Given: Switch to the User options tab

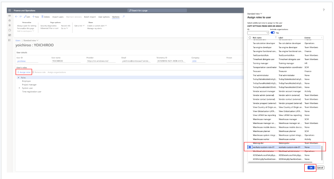Looking at the screenshot, I should tap(104, 17).
